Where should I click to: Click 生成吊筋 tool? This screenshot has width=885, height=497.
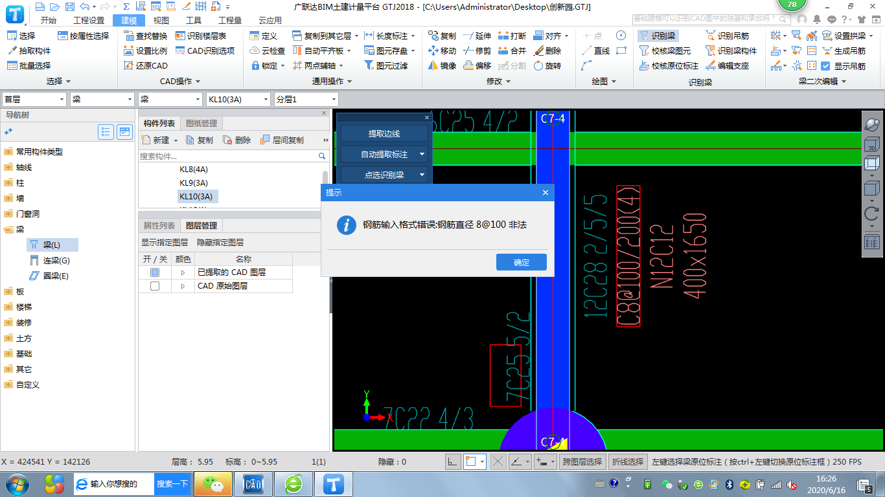[844, 50]
